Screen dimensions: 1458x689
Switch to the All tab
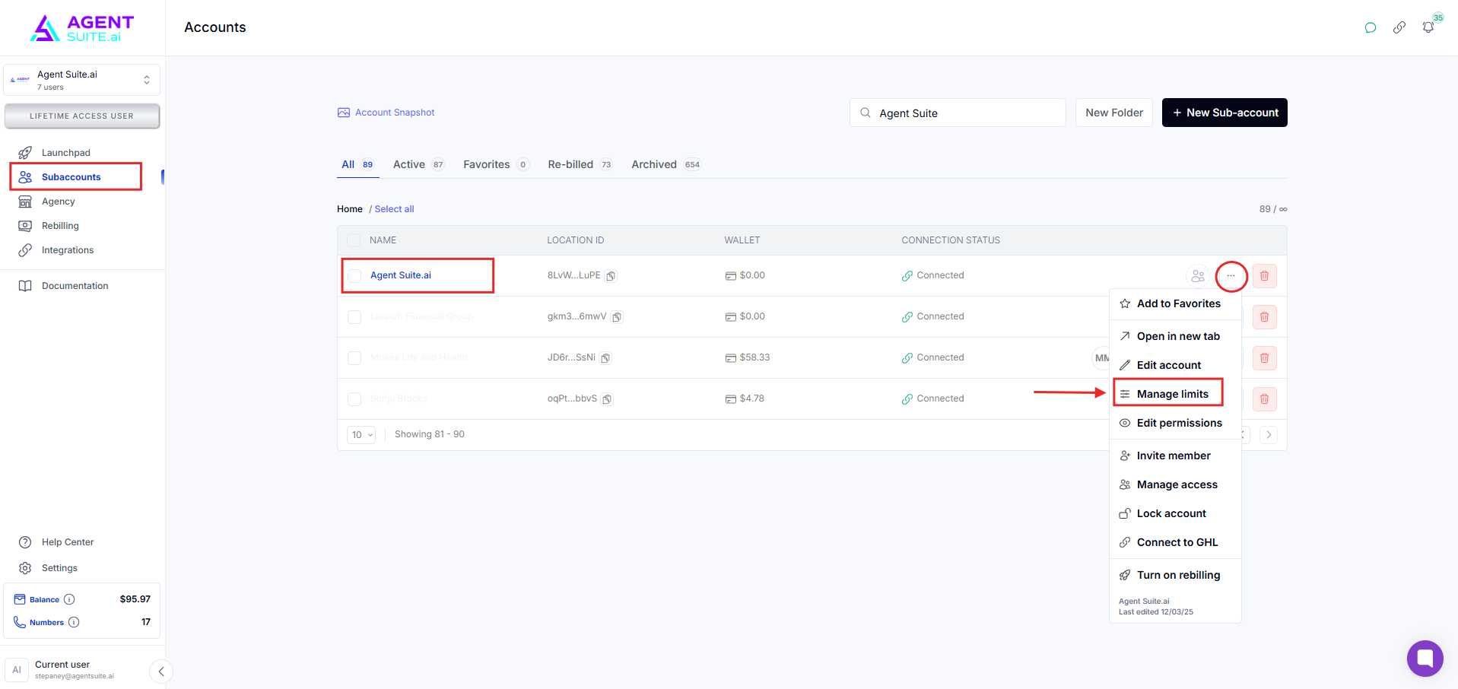click(357, 164)
